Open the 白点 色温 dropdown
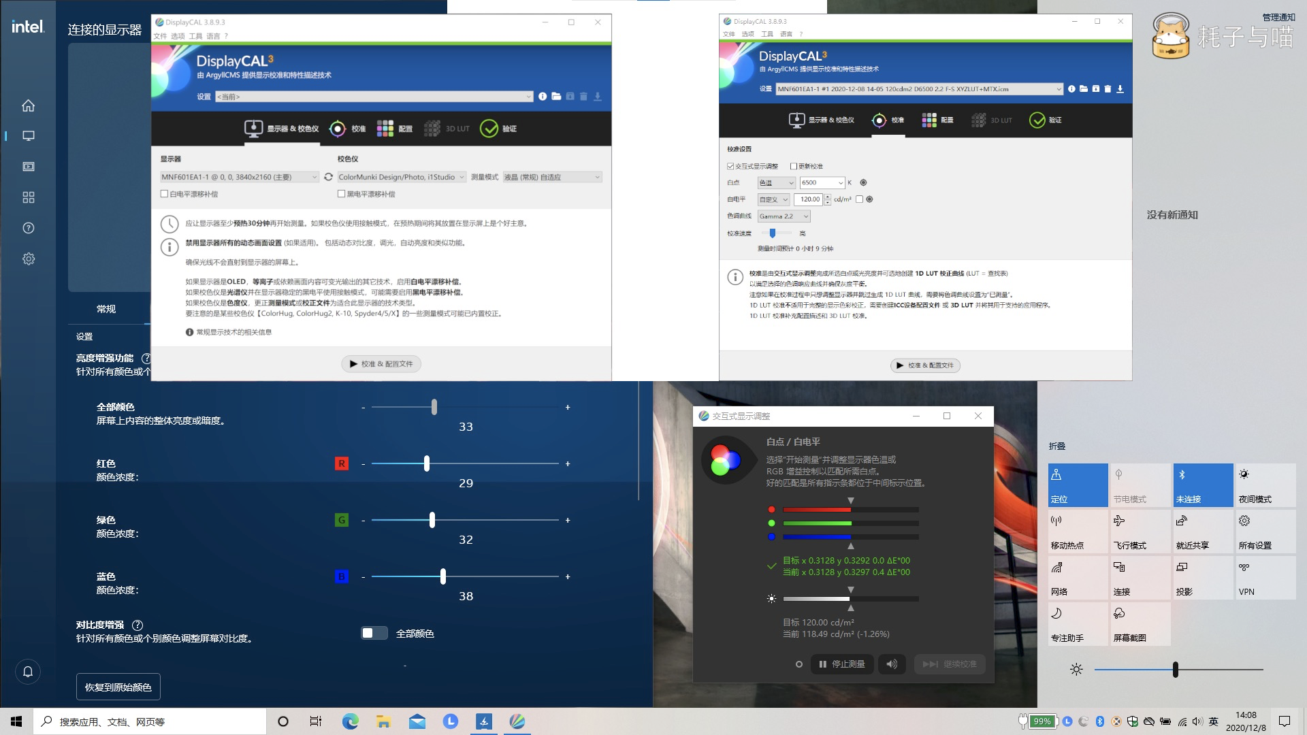The image size is (1307, 735). 776,182
